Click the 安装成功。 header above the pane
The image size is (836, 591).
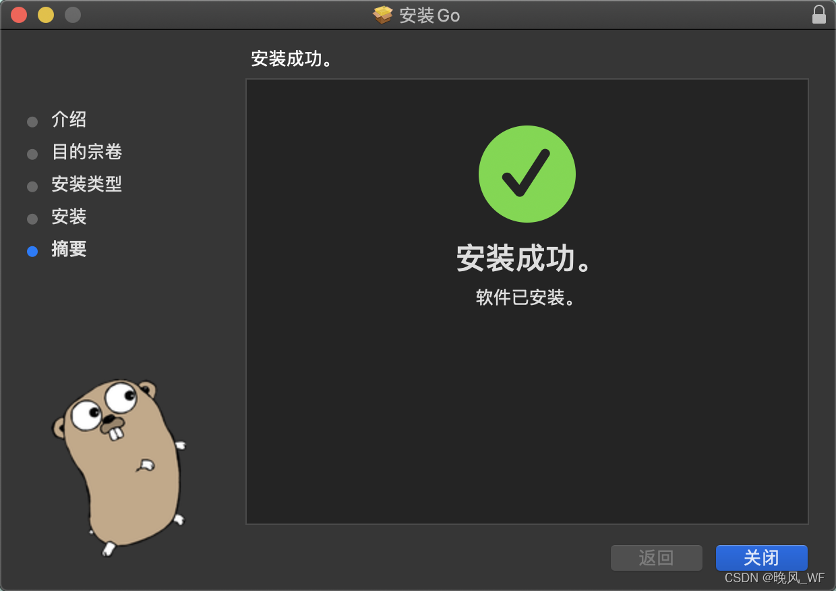[x=293, y=59]
